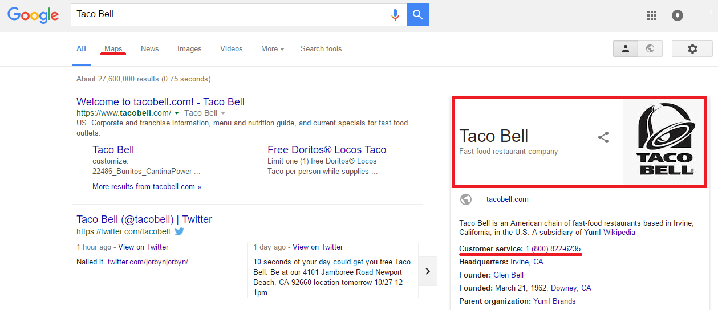
Task: Call customer service number 1 (800) 822-6235
Action: click(x=553, y=249)
